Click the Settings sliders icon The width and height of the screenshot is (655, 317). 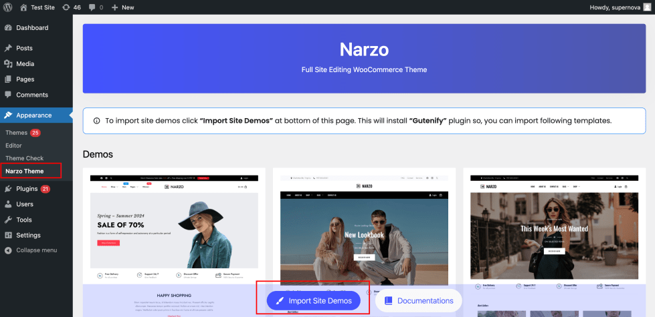tap(8, 236)
